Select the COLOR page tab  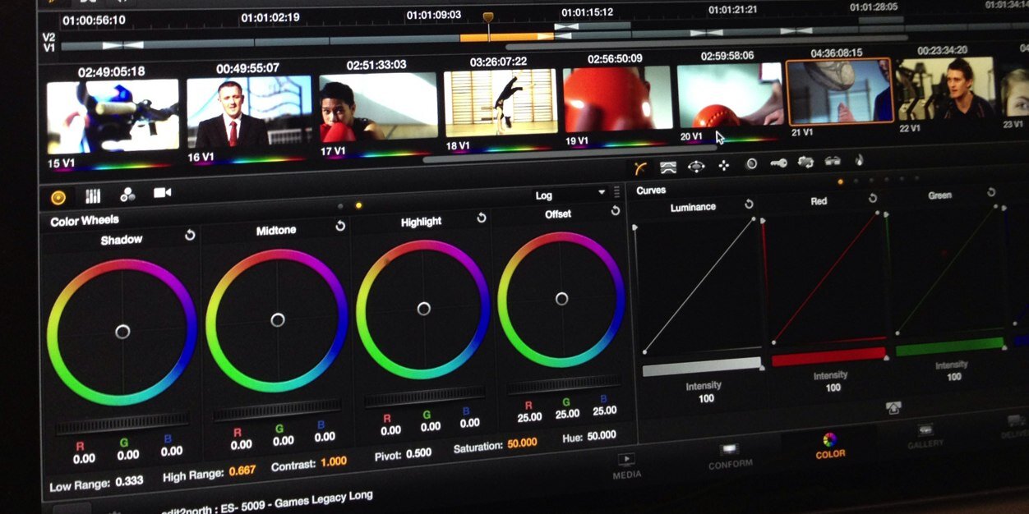pyautogui.click(x=830, y=446)
